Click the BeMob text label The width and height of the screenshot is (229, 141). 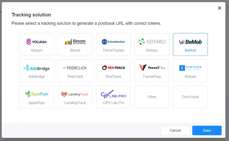190,50
